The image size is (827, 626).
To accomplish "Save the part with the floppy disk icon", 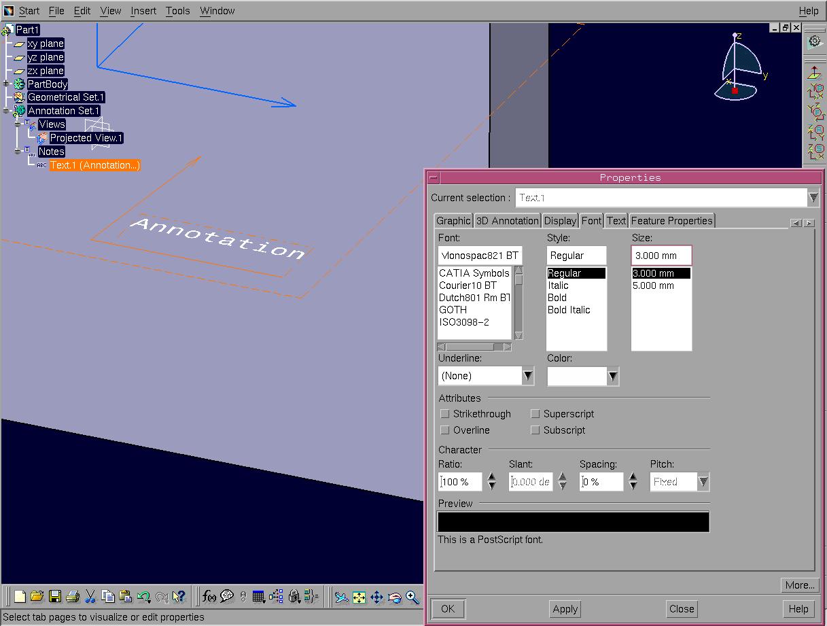I will coord(55,597).
